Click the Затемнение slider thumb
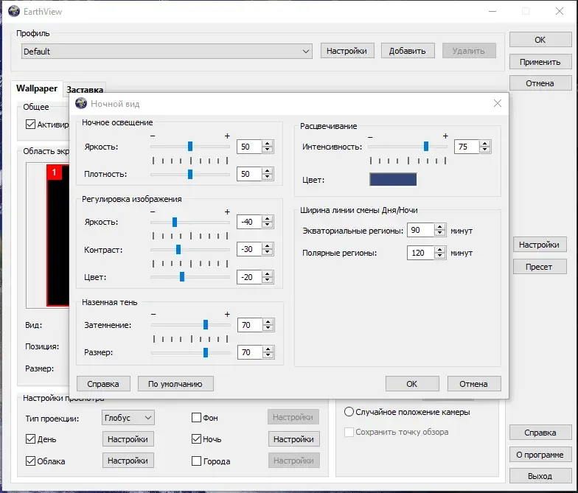578x493 pixels. [x=206, y=324]
